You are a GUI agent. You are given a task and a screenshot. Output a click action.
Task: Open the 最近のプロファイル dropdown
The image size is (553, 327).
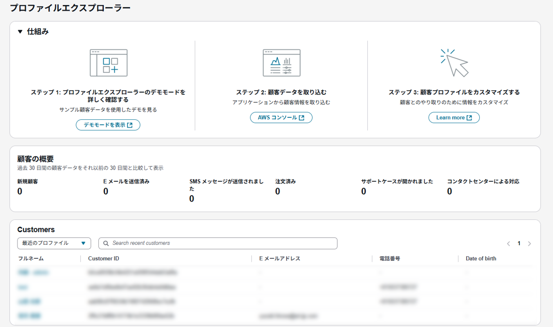pyautogui.click(x=54, y=243)
